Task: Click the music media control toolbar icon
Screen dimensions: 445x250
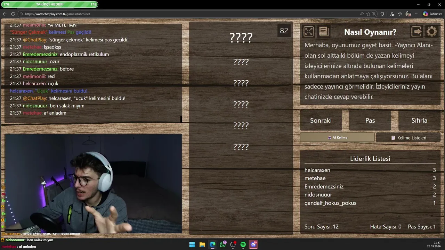Action: click(392, 14)
